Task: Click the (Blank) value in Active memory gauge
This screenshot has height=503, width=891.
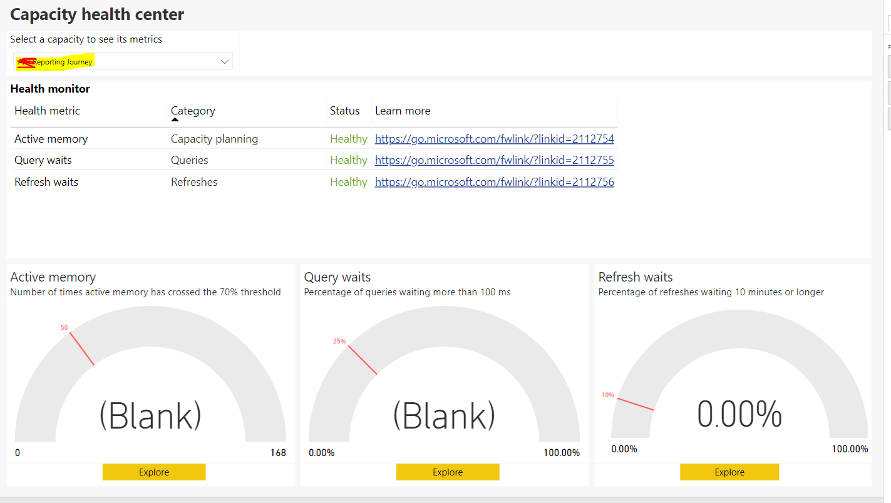Action: click(x=150, y=416)
